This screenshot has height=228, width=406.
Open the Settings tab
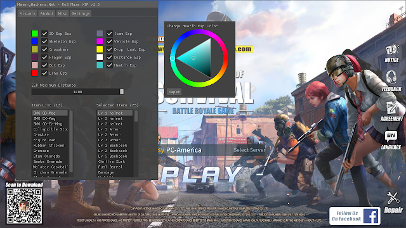(x=81, y=13)
